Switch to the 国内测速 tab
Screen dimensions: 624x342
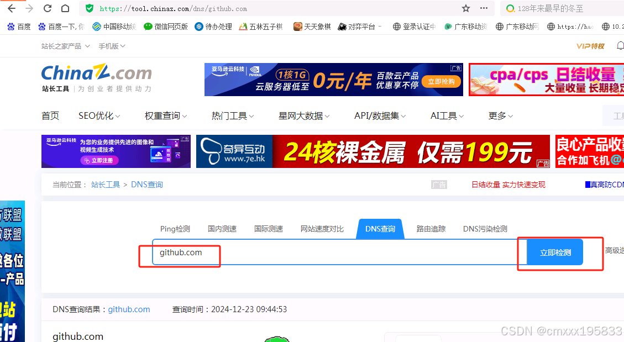[222, 229]
